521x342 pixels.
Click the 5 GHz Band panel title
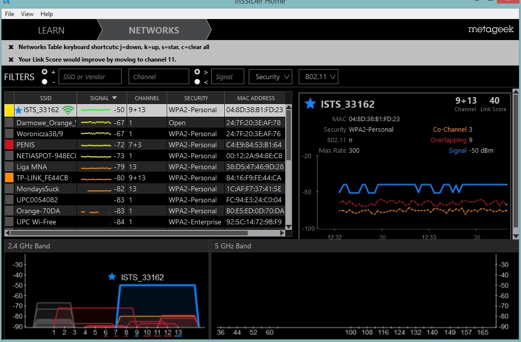tap(233, 246)
